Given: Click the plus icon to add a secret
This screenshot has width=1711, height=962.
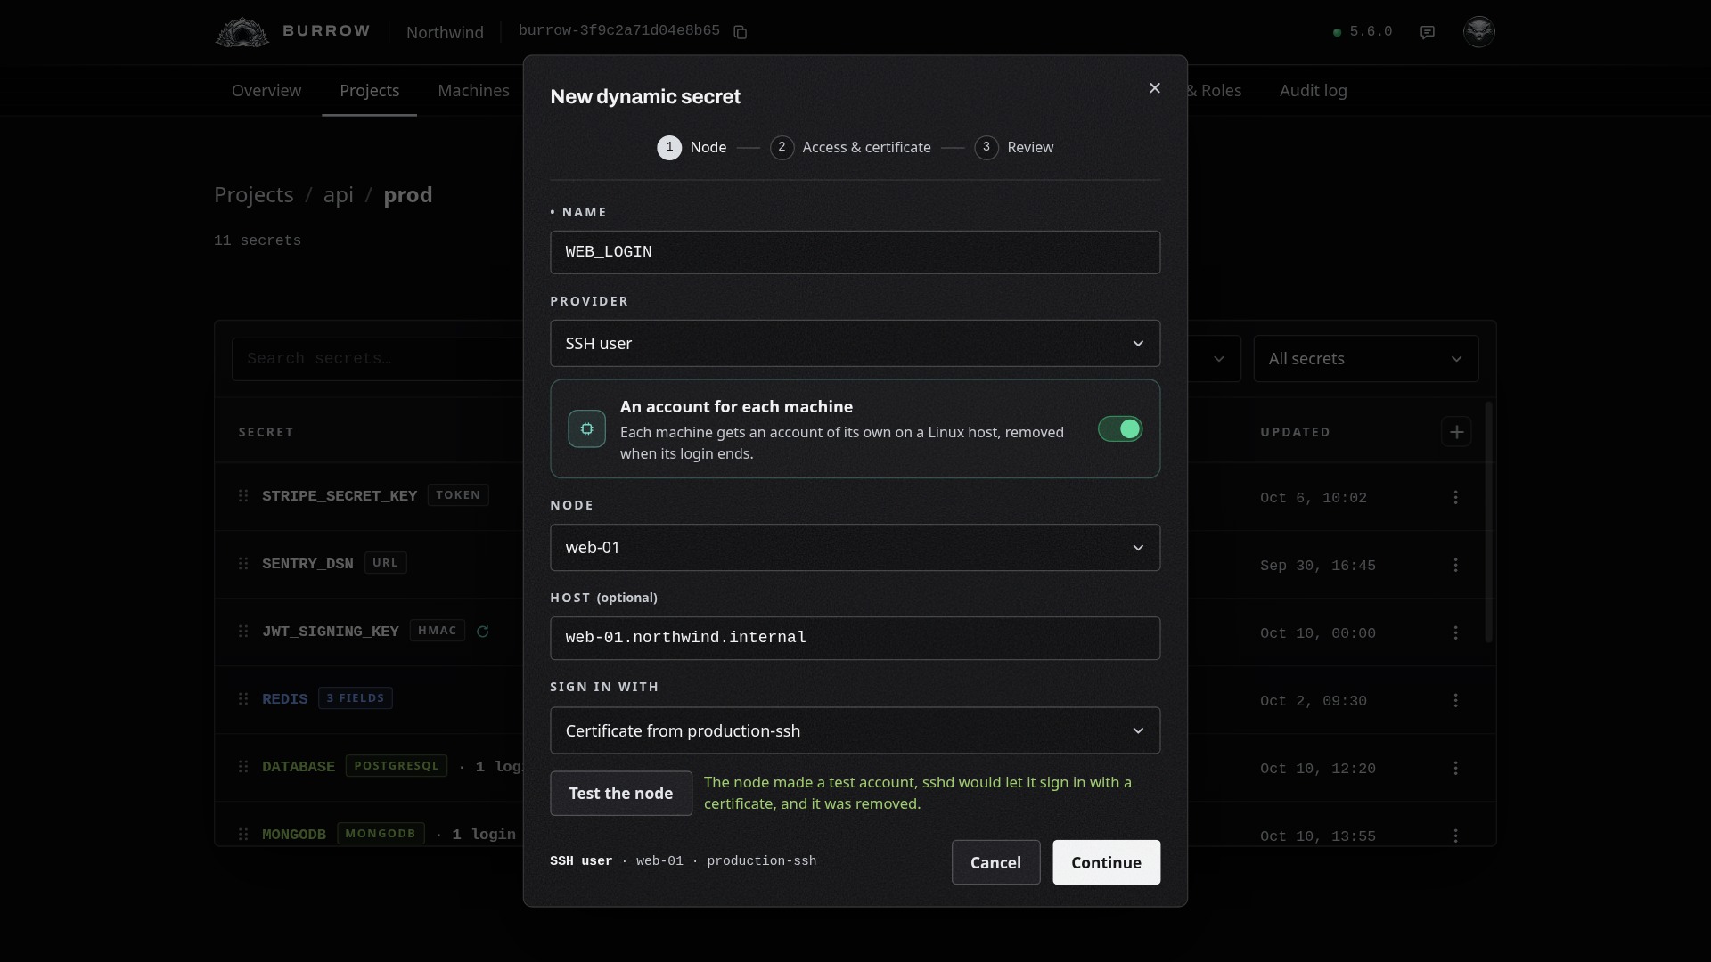Looking at the screenshot, I should (1456, 432).
